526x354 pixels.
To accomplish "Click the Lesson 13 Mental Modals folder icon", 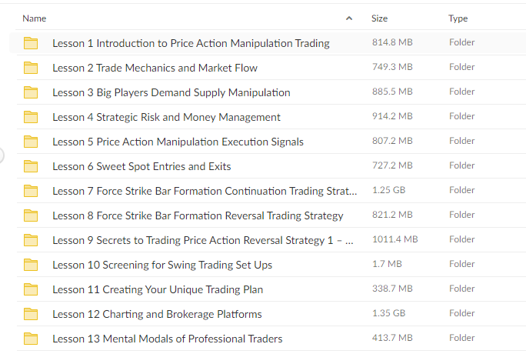I will 31,339.
